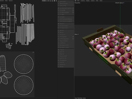The width and height of the screenshot is (132, 99).
Task: Open UV Rectangularize gear options
Action: pos(73,39)
